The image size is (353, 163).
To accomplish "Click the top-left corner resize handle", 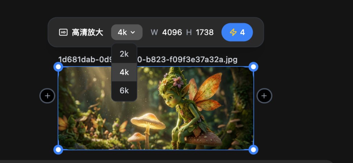I will [58, 67].
